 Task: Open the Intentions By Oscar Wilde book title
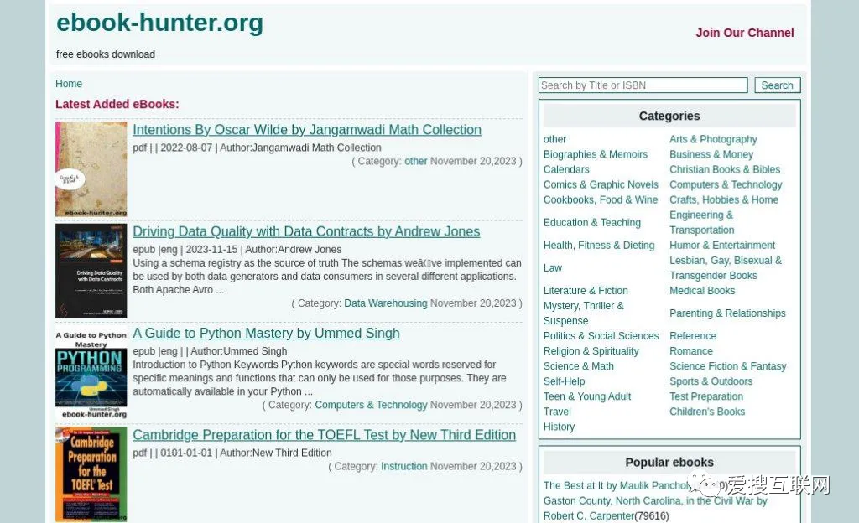click(x=307, y=130)
